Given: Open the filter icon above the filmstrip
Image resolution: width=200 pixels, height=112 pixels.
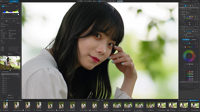Looking at the screenshot, I should (4, 100).
